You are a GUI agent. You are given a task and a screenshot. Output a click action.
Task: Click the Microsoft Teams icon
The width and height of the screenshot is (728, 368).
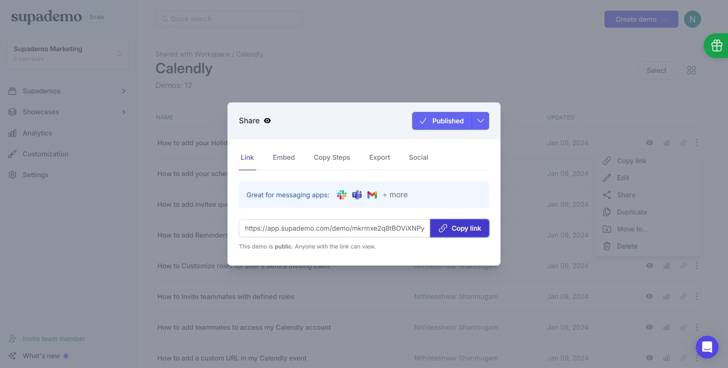click(x=357, y=195)
